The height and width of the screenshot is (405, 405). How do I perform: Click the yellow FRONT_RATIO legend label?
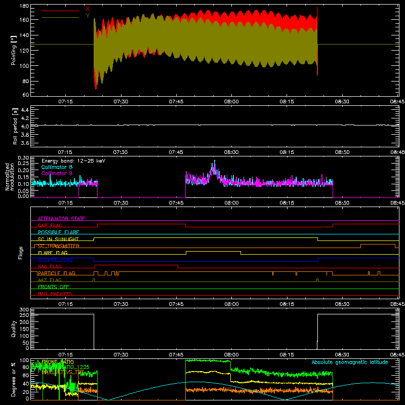pyautogui.click(x=58, y=362)
